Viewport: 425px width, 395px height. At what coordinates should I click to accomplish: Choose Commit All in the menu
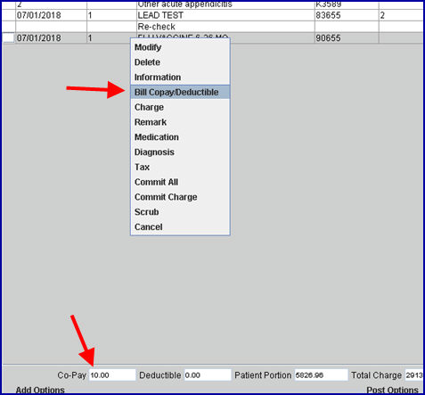point(180,182)
